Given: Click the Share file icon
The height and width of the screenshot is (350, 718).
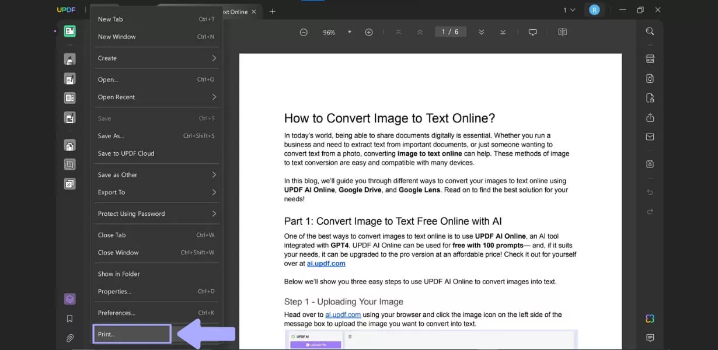Looking at the screenshot, I should [x=650, y=117].
